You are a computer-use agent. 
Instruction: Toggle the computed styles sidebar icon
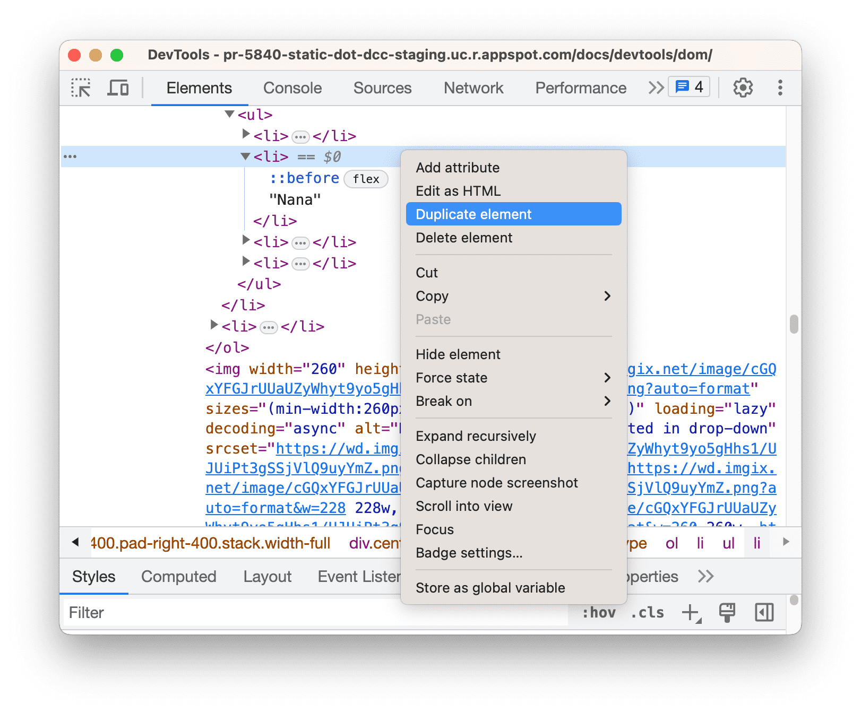tap(764, 613)
